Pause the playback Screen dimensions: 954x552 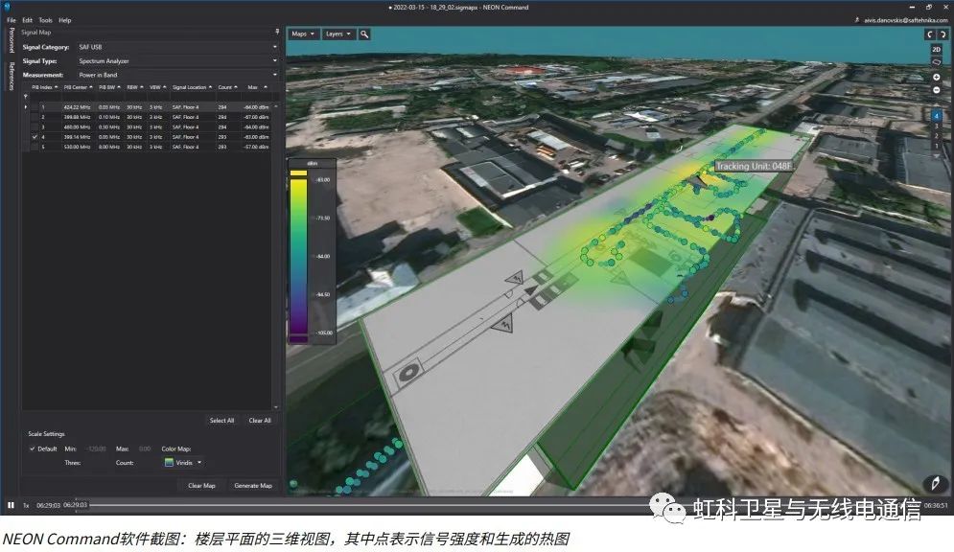(x=11, y=505)
